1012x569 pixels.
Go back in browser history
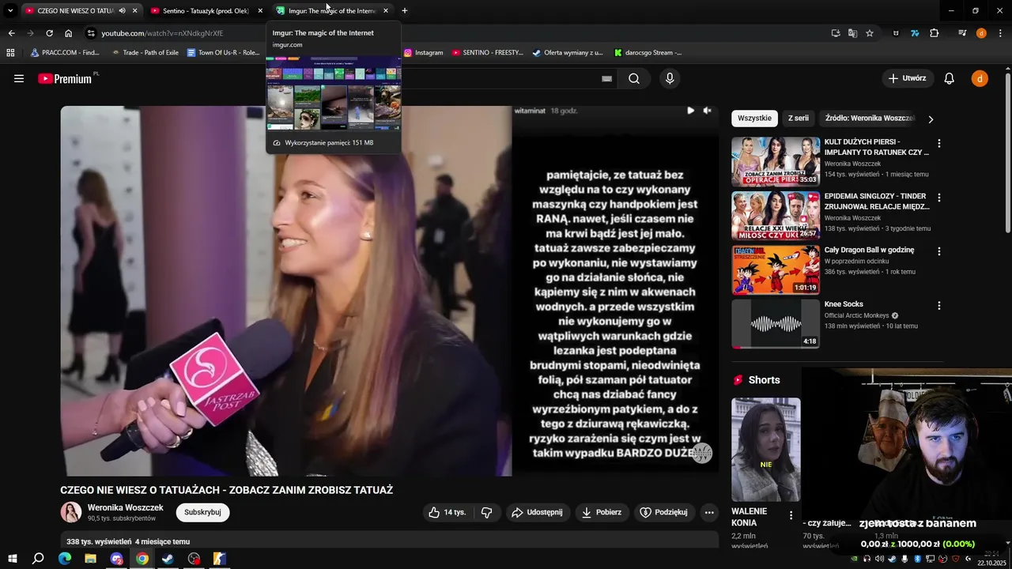[x=11, y=33]
